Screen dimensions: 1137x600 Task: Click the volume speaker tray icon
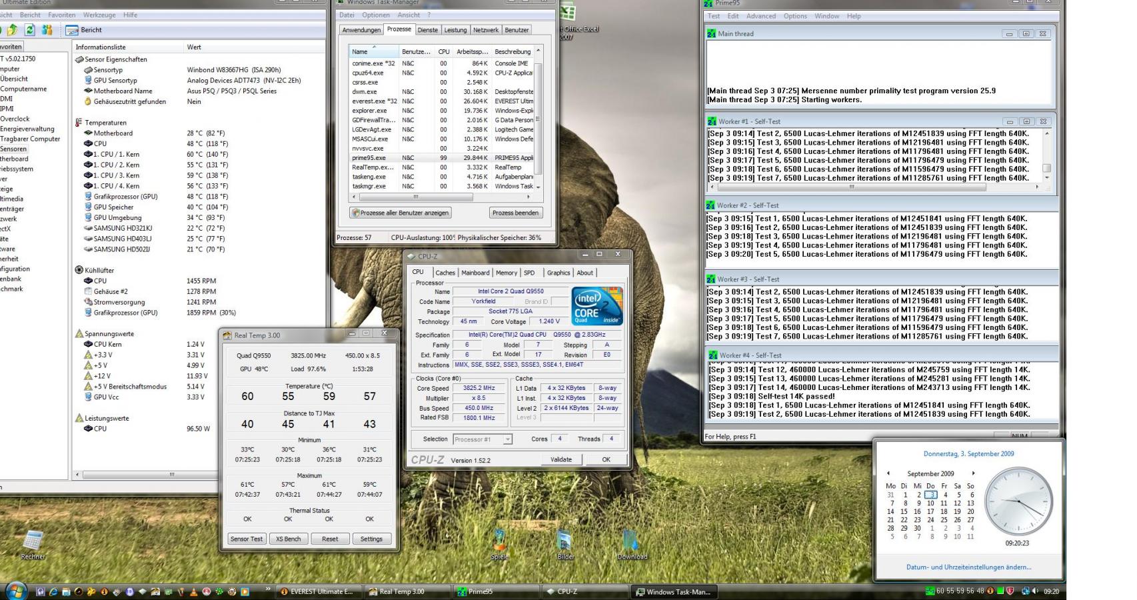coord(1035,591)
